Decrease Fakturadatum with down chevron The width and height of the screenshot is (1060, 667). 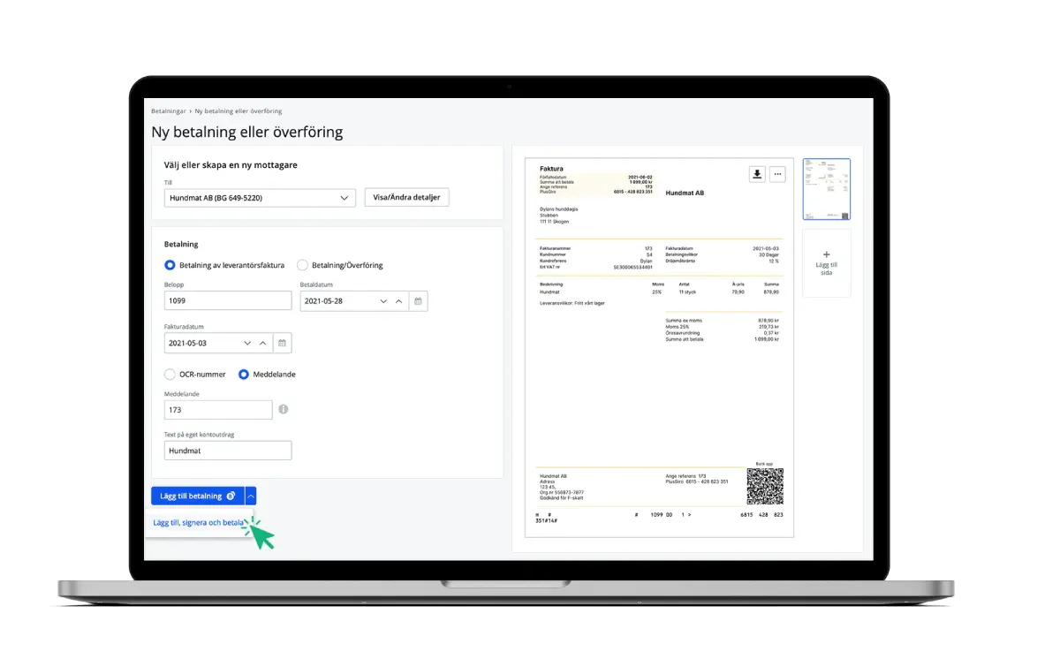click(x=247, y=343)
